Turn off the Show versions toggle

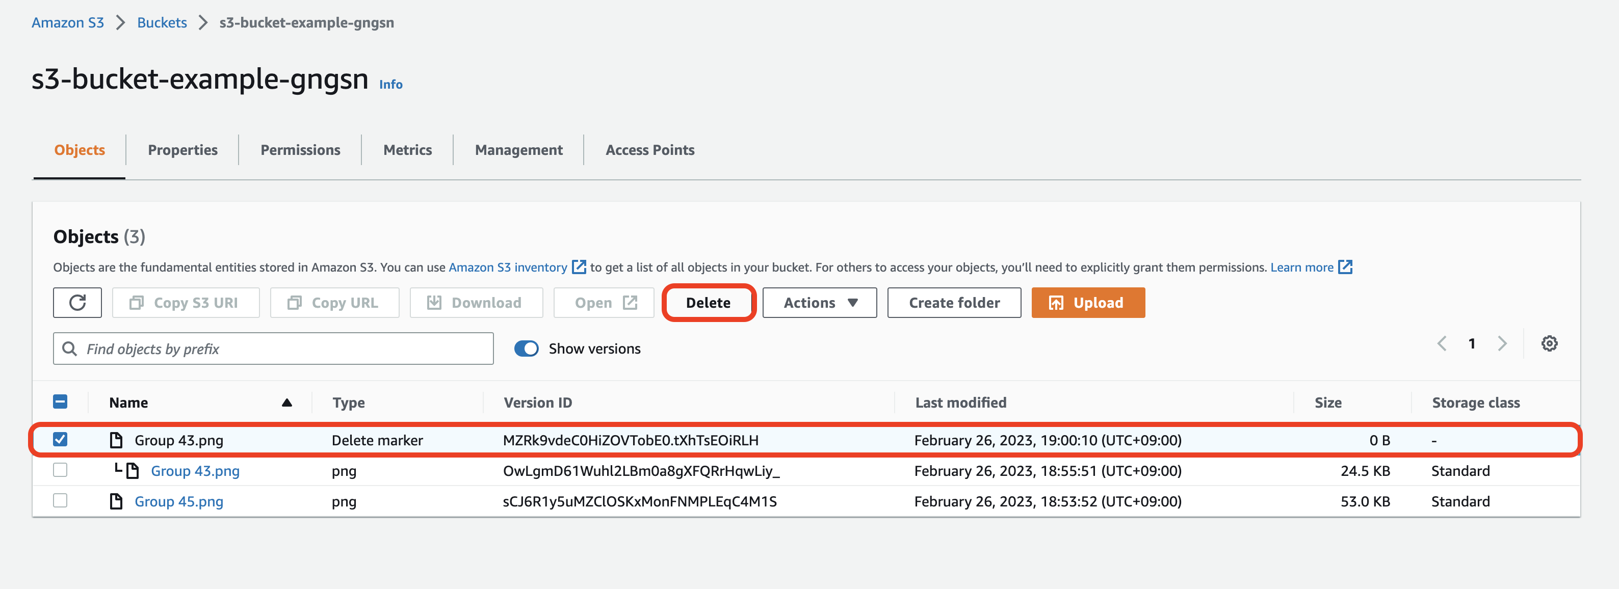point(526,349)
